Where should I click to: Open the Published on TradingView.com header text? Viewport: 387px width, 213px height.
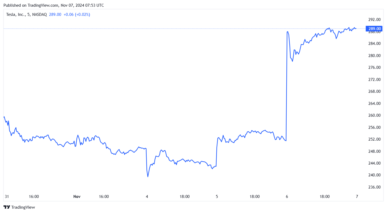tap(53, 5)
